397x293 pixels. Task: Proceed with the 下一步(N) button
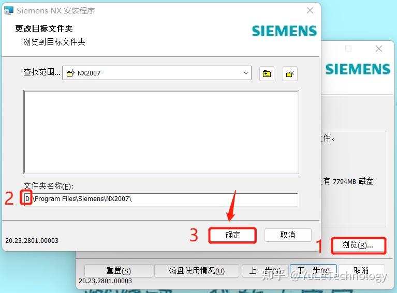click(x=313, y=271)
